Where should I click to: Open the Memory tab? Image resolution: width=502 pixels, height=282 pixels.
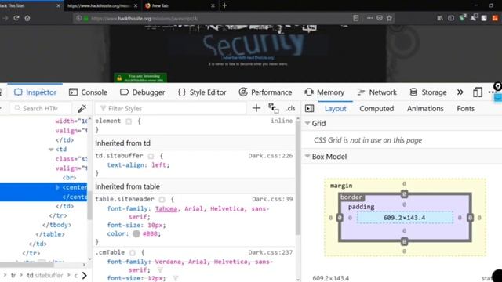pos(324,92)
